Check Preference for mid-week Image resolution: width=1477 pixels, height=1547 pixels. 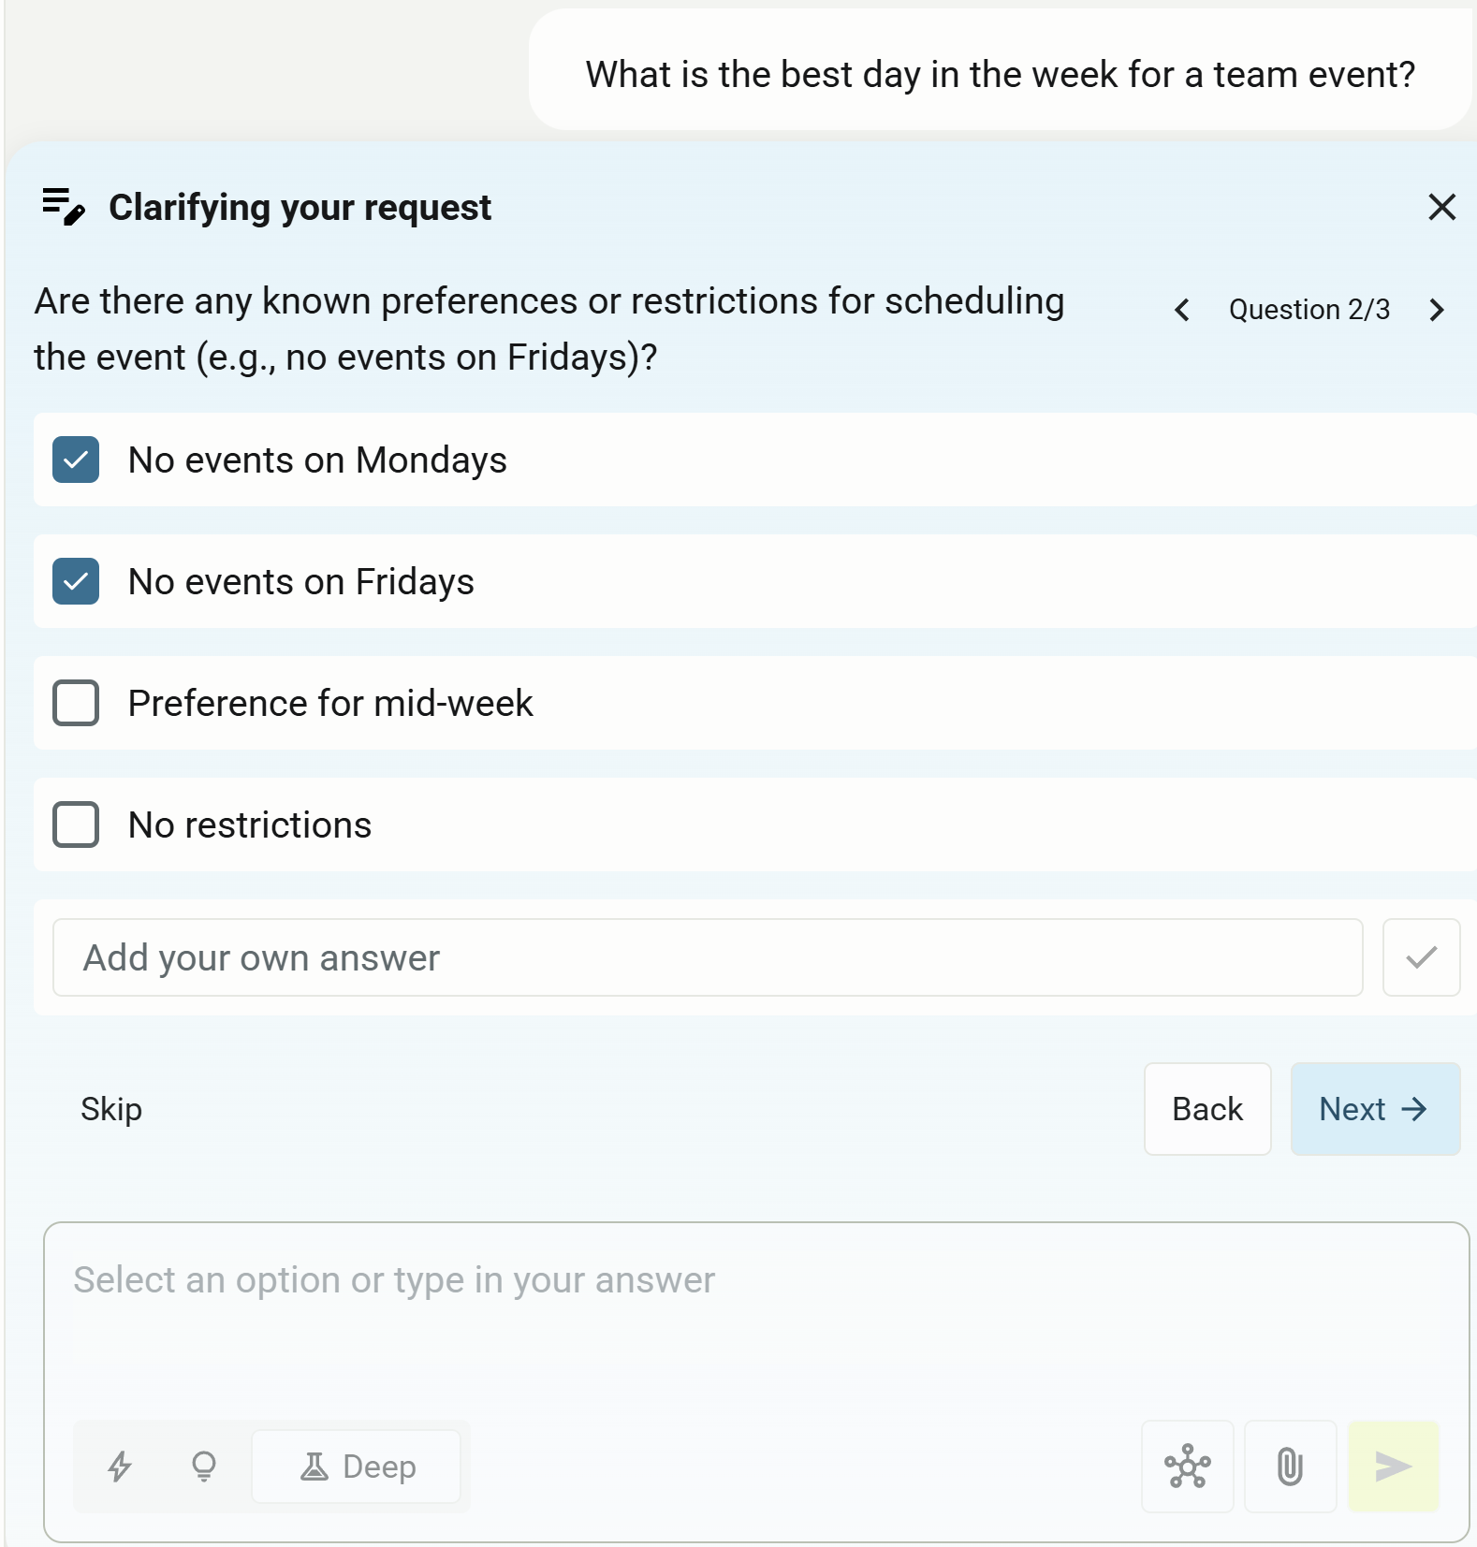pos(76,703)
